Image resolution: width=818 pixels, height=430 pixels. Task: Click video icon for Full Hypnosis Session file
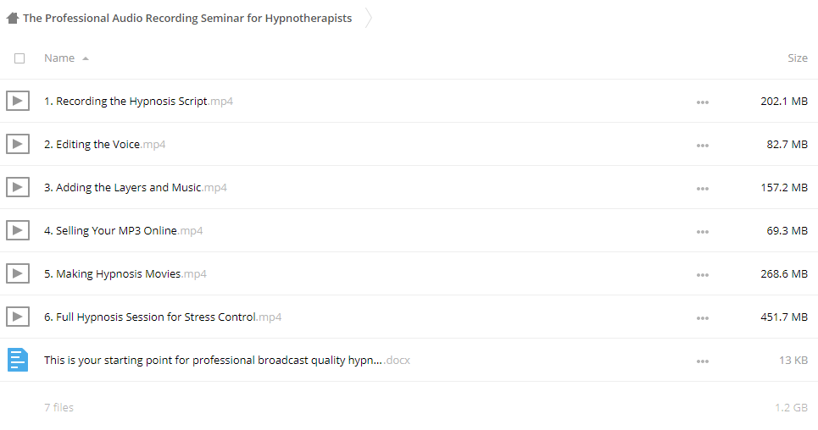click(x=18, y=317)
